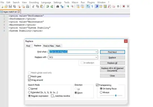This screenshot has width=153, height=107.
Task: Click the Find binoculars icon
Action: [x=58, y=7]
